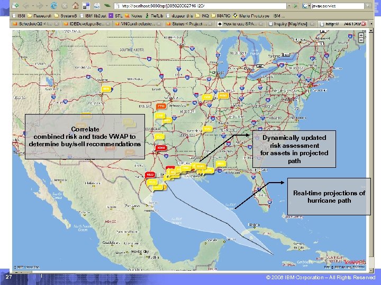
Task: Open the RefLib bookmark
Action: 155,16
